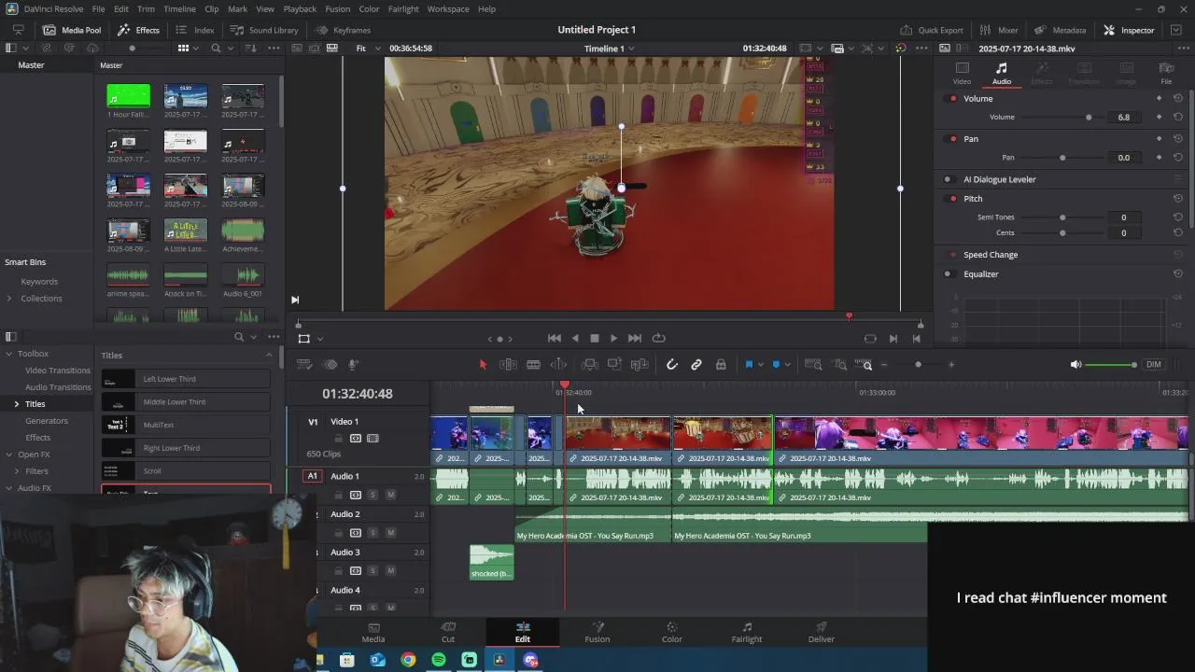Toggle timeline Snapping magnet icon
Image resolution: width=1195 pixels, height=672 pixels.
click(671, 365)
